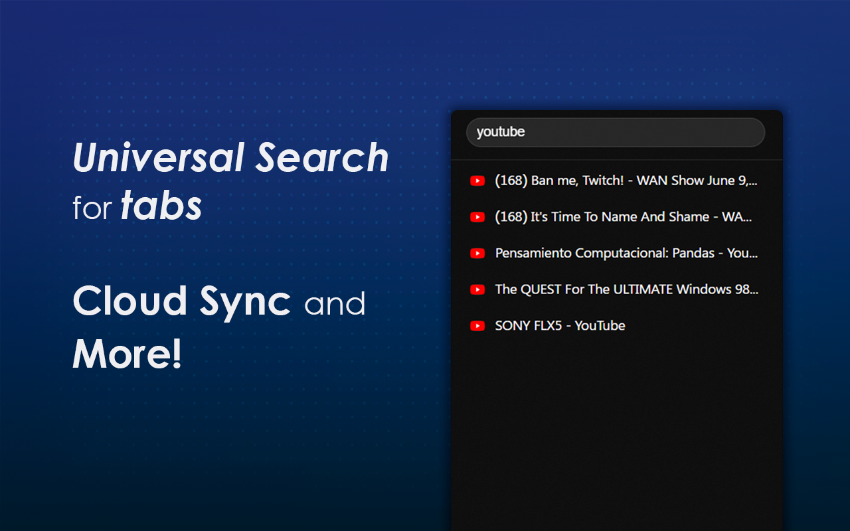Click the 'Cloud Sync' heading text
This screenshot has height=531, width=850.
pos(181,301)
